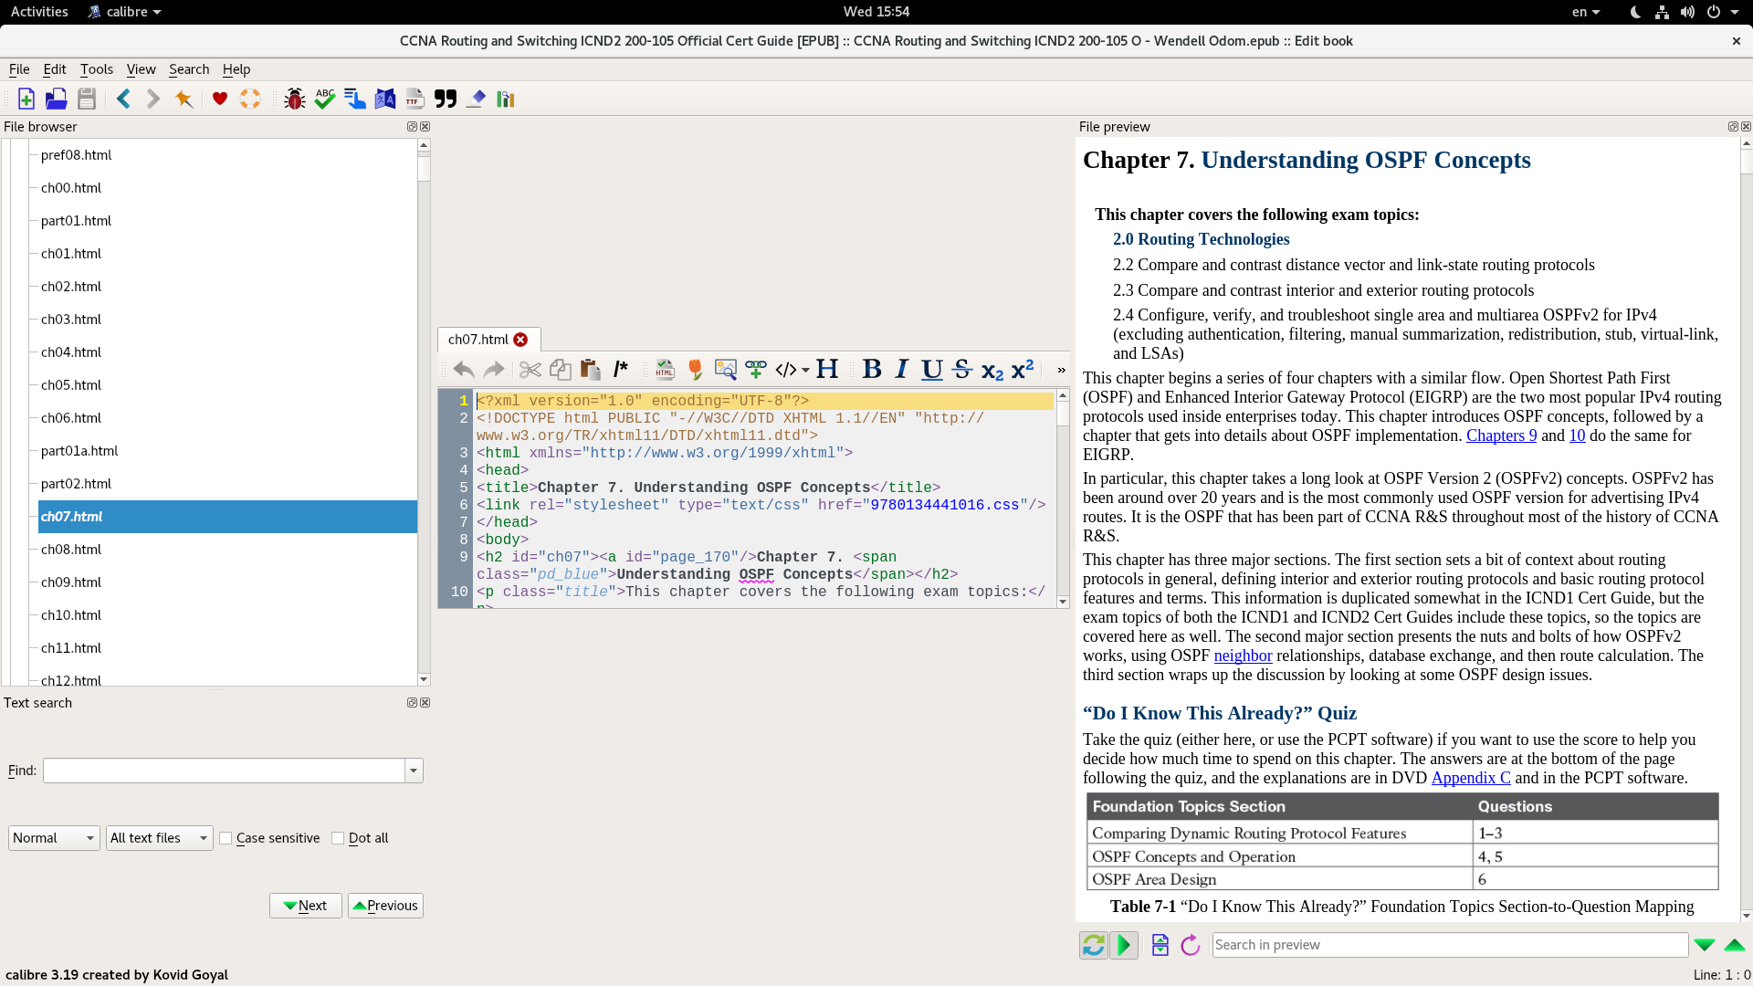Viewport: 1753px width, 986px height.
Task: Open the Normal search mode dropdown
Action: 54,838
